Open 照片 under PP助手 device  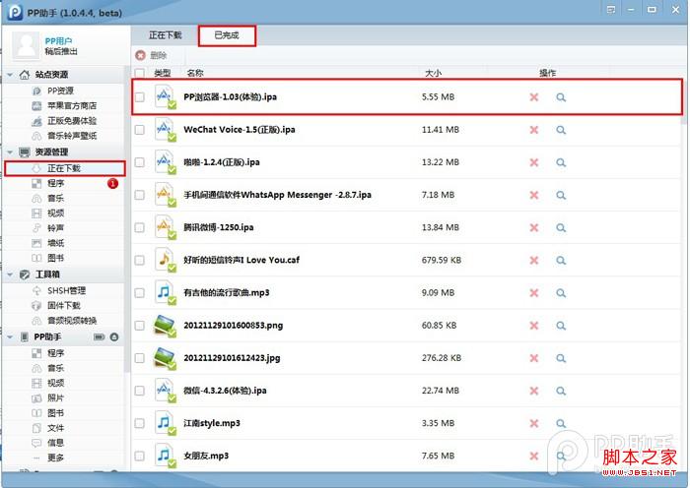[55, 397]
